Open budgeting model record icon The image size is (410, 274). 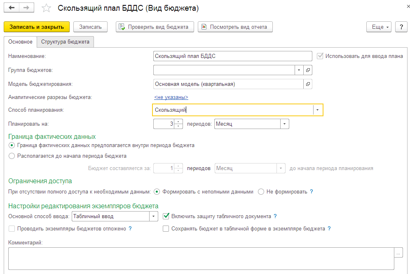tap(308, 84)
